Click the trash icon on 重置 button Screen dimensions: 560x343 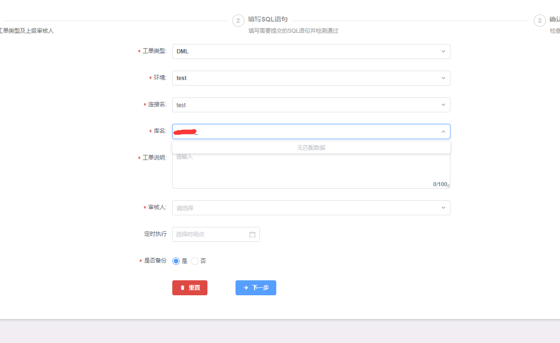click(183, 288)
